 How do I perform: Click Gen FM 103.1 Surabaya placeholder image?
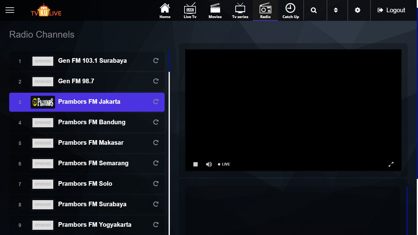click(43, 61)
